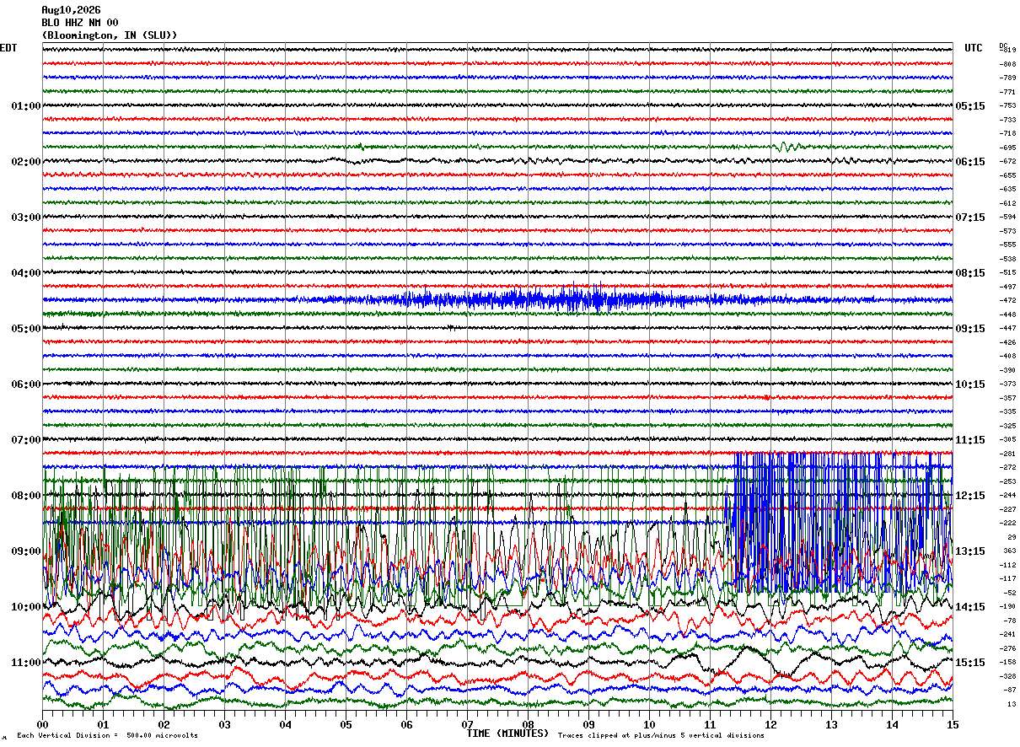Click the 07:00 EDT hour label

pos(25,440)
